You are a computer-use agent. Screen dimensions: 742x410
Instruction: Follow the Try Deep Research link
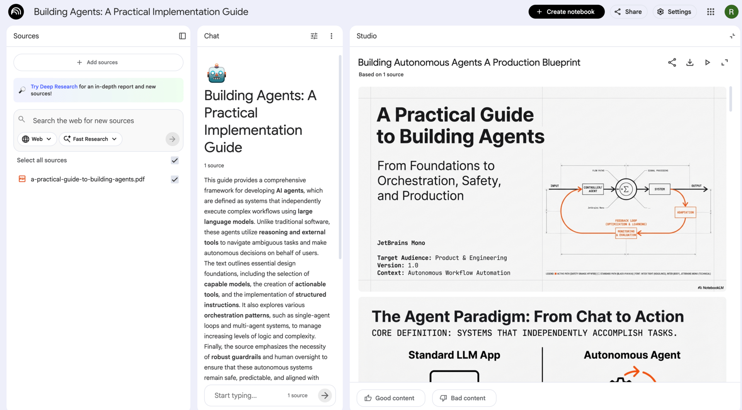[x=54, y=86]
